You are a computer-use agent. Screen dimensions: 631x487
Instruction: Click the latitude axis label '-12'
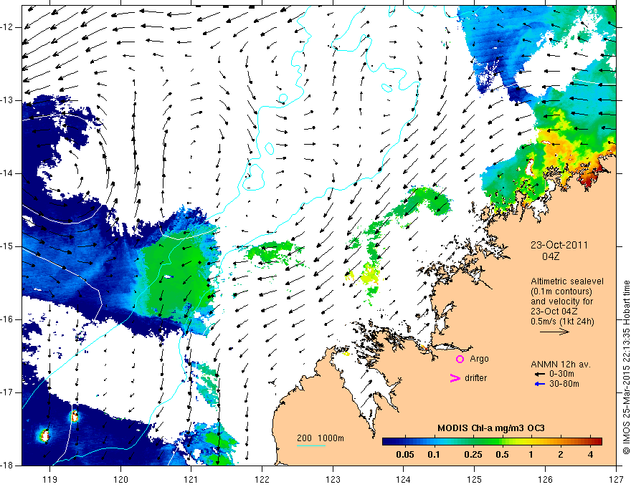(x=7, y=27)
